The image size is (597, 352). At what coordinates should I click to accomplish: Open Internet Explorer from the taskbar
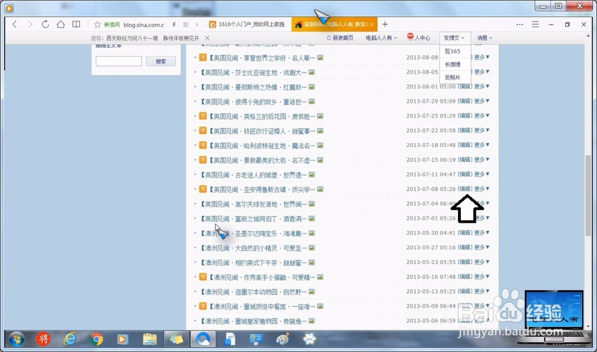pyautogui.click(x=70, y=339)
